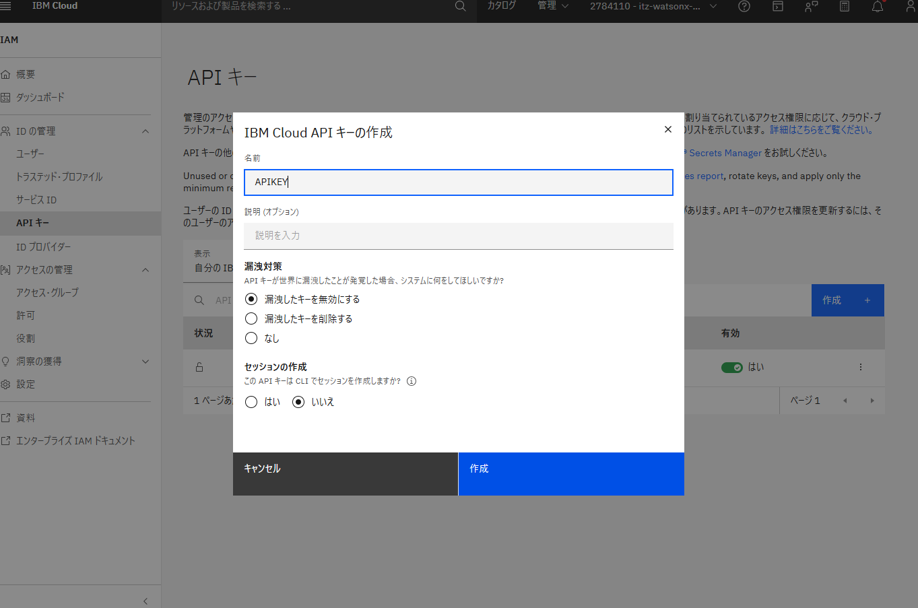
Task: Open the help question mark icon
Action: [x=744, y=6]
